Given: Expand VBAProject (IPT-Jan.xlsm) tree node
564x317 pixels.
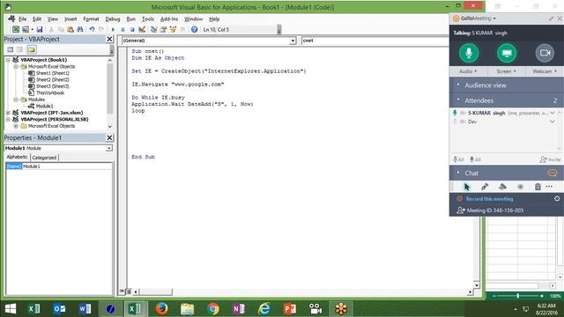Looking at the screenshot, I should (x=8, y=113).
